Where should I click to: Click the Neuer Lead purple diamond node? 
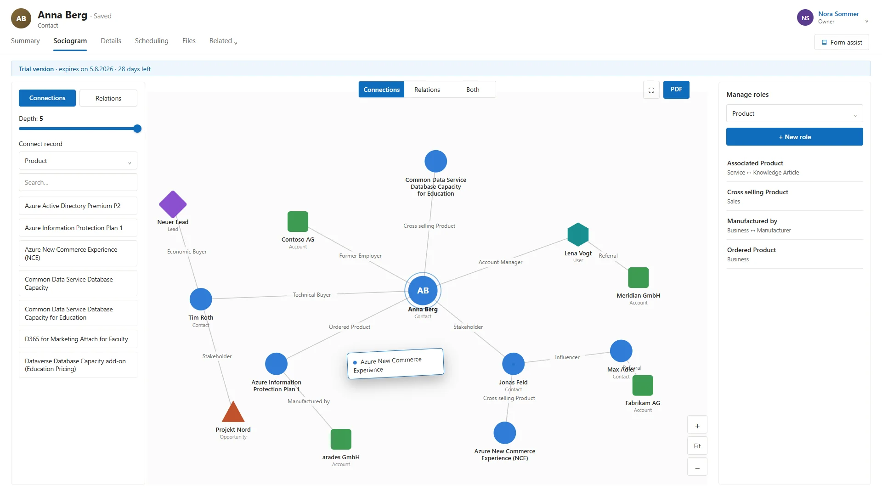pos(173,204)
